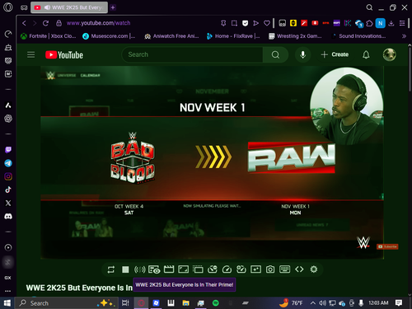Open the volume boost waves icon below video
412x309 pixels.
coord(139,269)
